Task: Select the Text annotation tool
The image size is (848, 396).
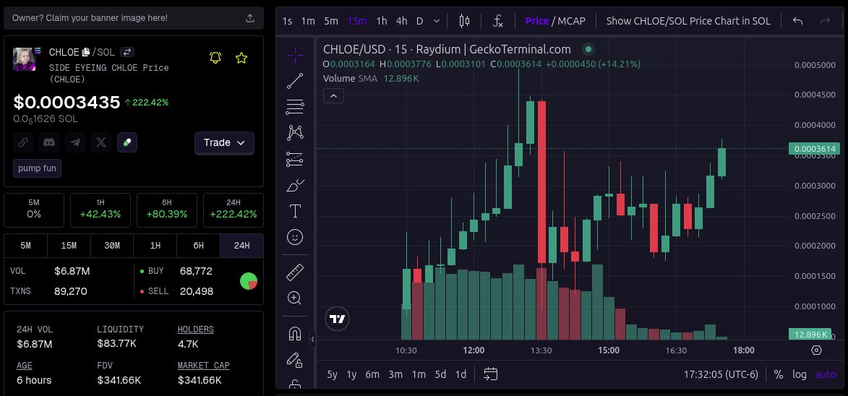Action: click(x=295, y=211)
